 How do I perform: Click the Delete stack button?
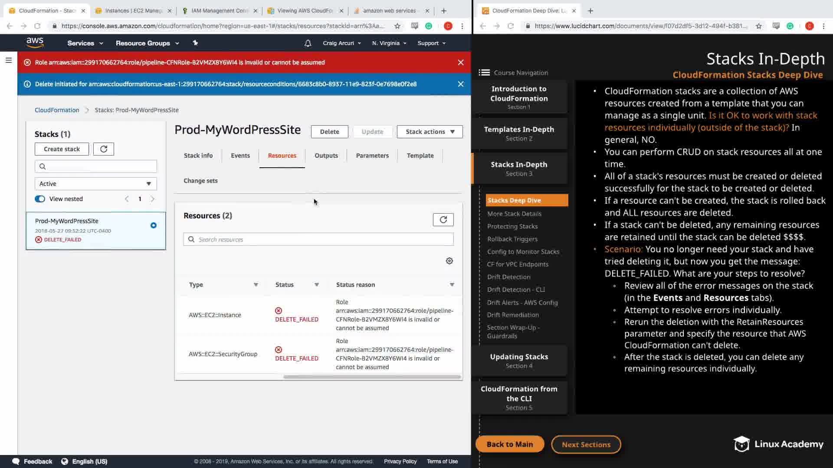click(329, 132)
